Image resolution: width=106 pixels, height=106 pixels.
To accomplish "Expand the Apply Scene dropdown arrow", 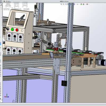I will point(85,4).
